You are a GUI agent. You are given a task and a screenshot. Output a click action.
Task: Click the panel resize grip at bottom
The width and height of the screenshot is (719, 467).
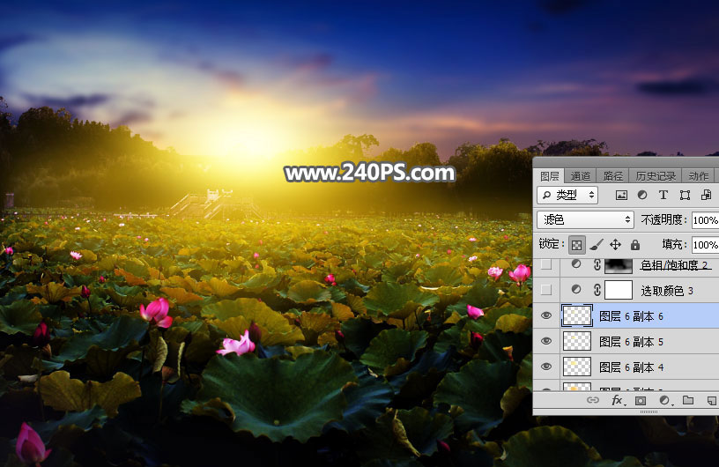click(x=649, y=412)
